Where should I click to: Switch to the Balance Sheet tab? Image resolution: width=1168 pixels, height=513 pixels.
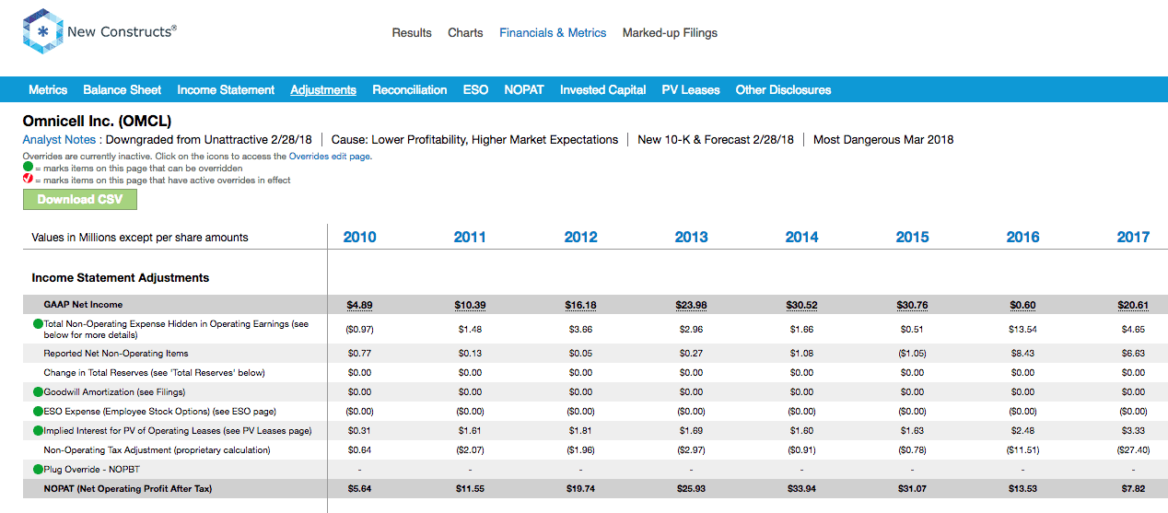[123, 89]
